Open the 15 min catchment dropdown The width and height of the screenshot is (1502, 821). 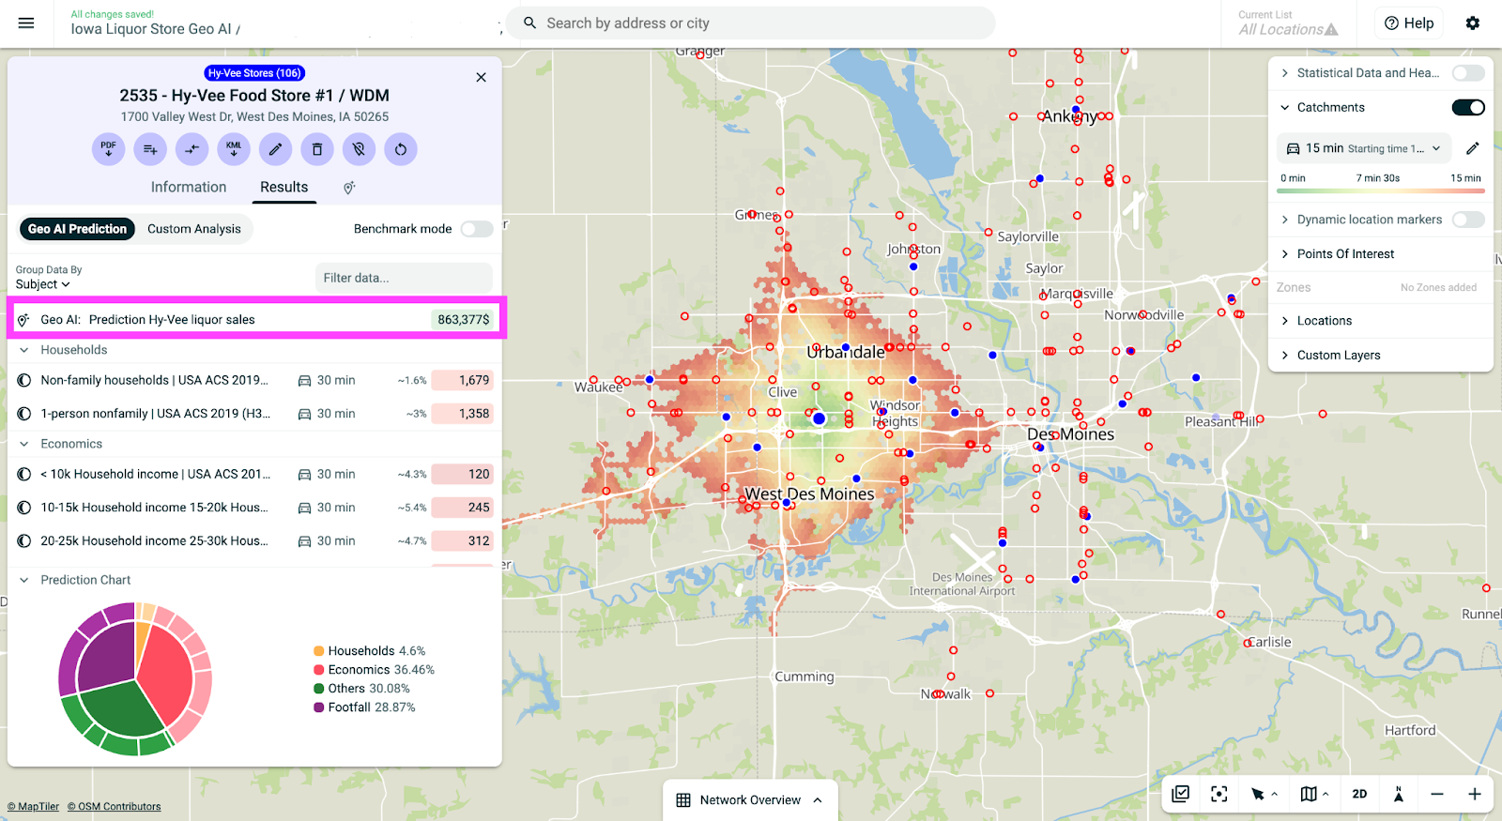pyautogui.click(x=1364, y=148)
